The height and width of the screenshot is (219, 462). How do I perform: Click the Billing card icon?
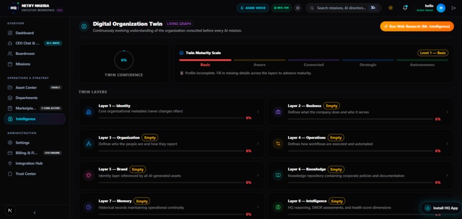(x=10, y=153)
